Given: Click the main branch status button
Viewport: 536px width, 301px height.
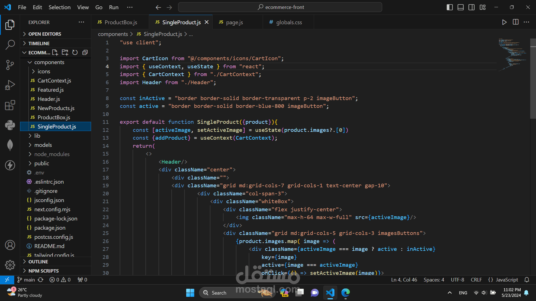Looking at the screenshot, I should [26, 280].
